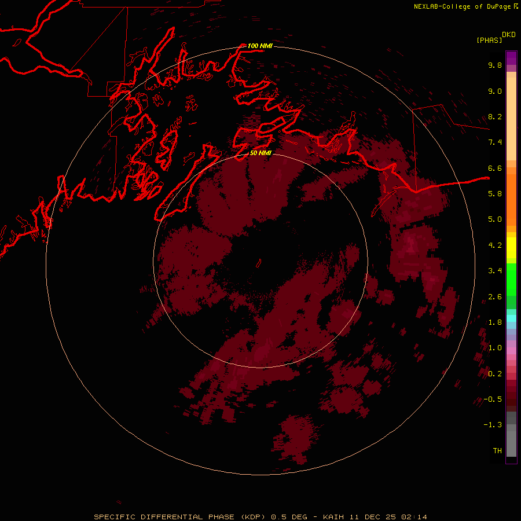Click the 9.0 value on the color scale
Image resolution: width=521 pixels, height=521 pixels.
coord(495,91)
